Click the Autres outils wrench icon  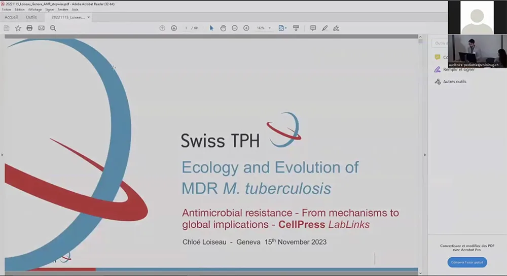(x=438, y=82)
